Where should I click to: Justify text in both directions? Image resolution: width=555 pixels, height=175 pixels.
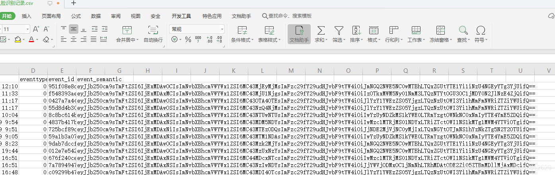(x=94, y=39)
